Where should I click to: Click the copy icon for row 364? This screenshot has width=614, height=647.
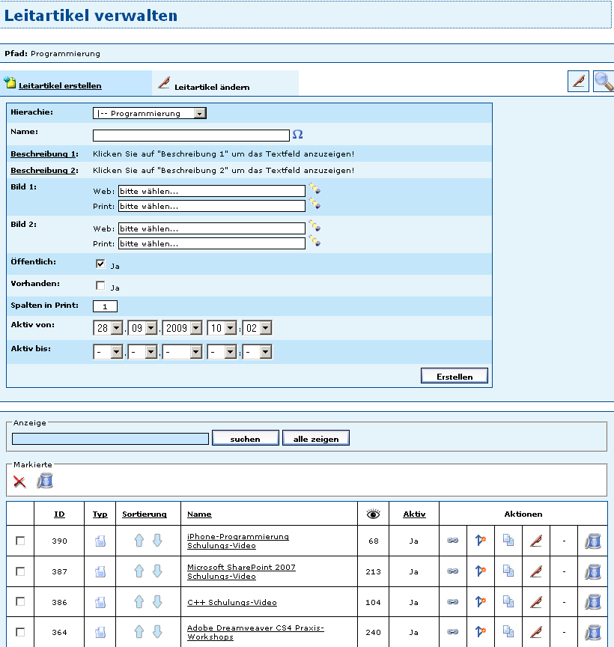(x=508, y=632)
